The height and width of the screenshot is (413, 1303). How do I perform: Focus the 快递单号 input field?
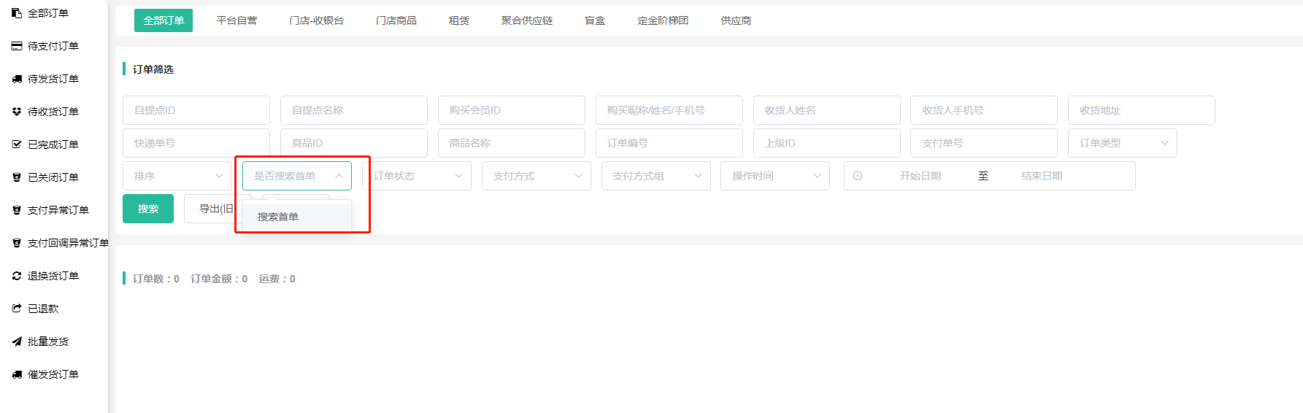pyautogui.click(x=196, y=143)
